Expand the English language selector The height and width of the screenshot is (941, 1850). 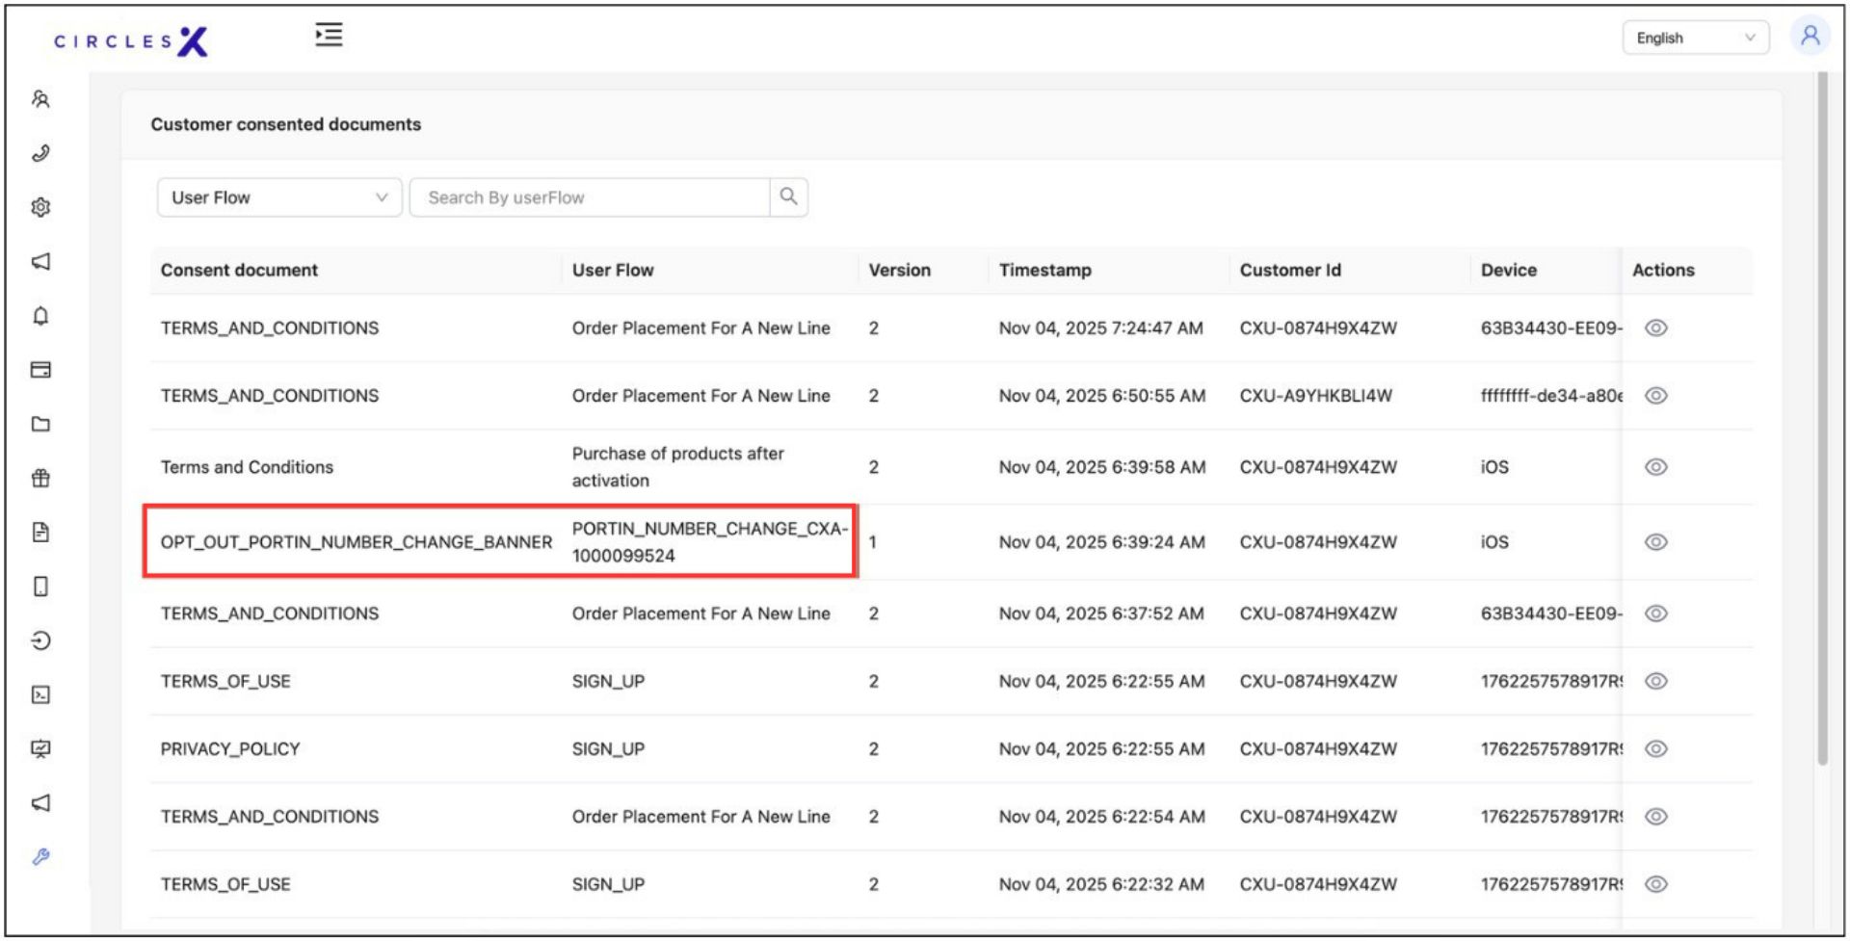[x=1695, y=38]
